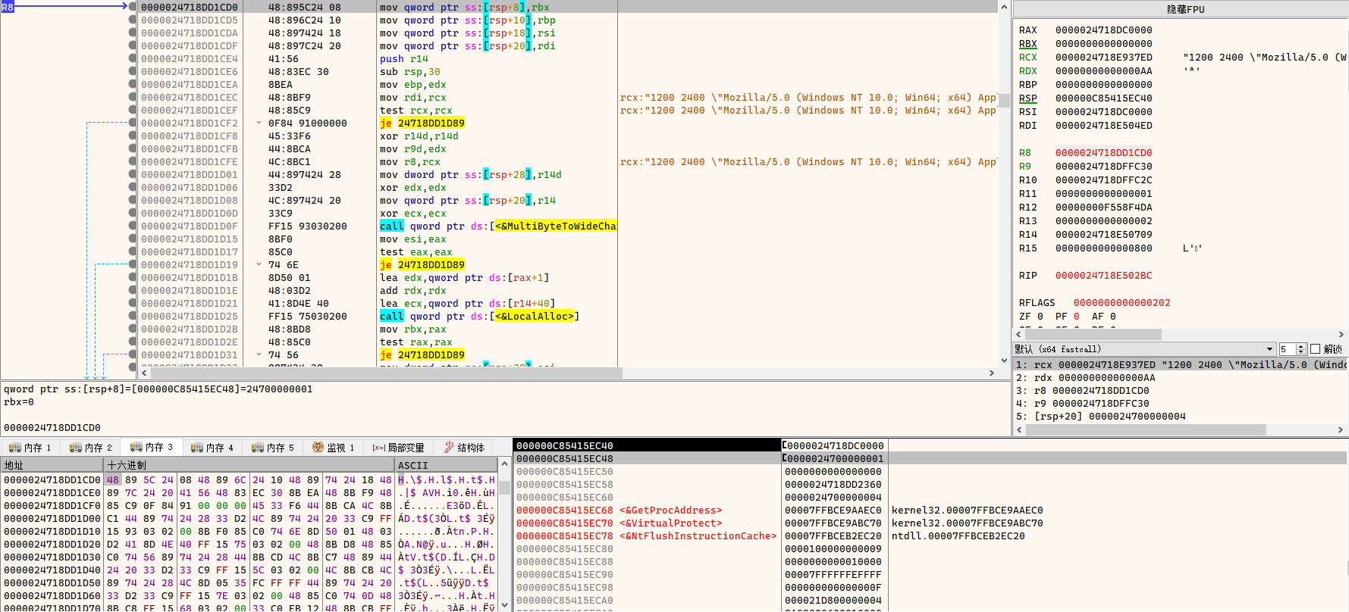Toggle breakpoint bullet at address 0000024718DD1D0F
The width and height of the screenshot is (1349, 612).
click(x=133, y=226)
